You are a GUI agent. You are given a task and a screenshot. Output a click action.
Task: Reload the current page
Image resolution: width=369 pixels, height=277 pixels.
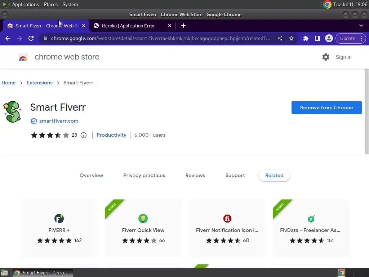tap(31, 38)
